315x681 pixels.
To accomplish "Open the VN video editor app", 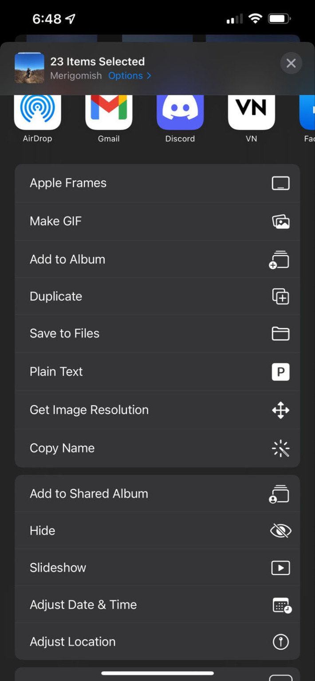I will pos(251,112).
